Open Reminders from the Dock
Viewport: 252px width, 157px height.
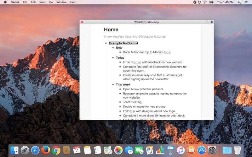[x=98, y=150]
